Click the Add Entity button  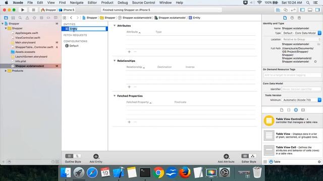click(x=96, y=158)
